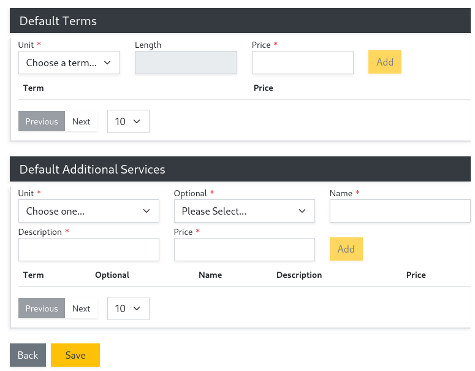Viewport: 475px width, 371px height.
Task: Go to Next page in Default Terms
Action: [x=81, y=121]
